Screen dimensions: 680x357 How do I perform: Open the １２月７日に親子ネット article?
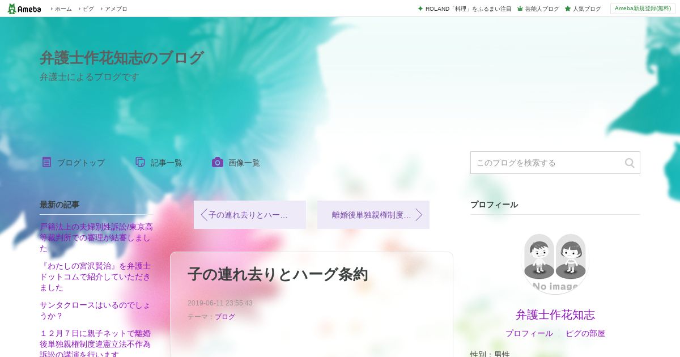tap(96, 344)
